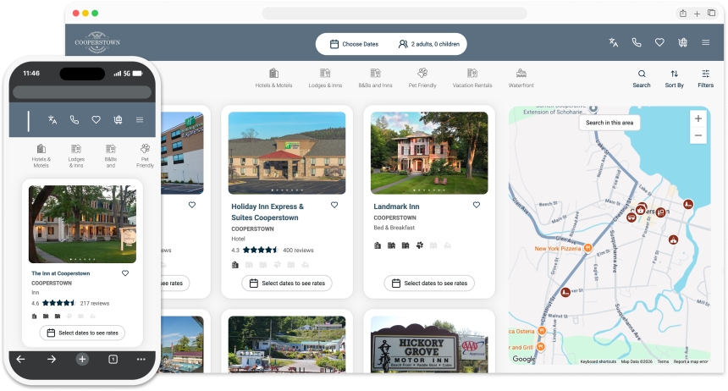Tap the basket icon in mobile header
The width and height of the screenshot is (728, 391).
[118, 120]
